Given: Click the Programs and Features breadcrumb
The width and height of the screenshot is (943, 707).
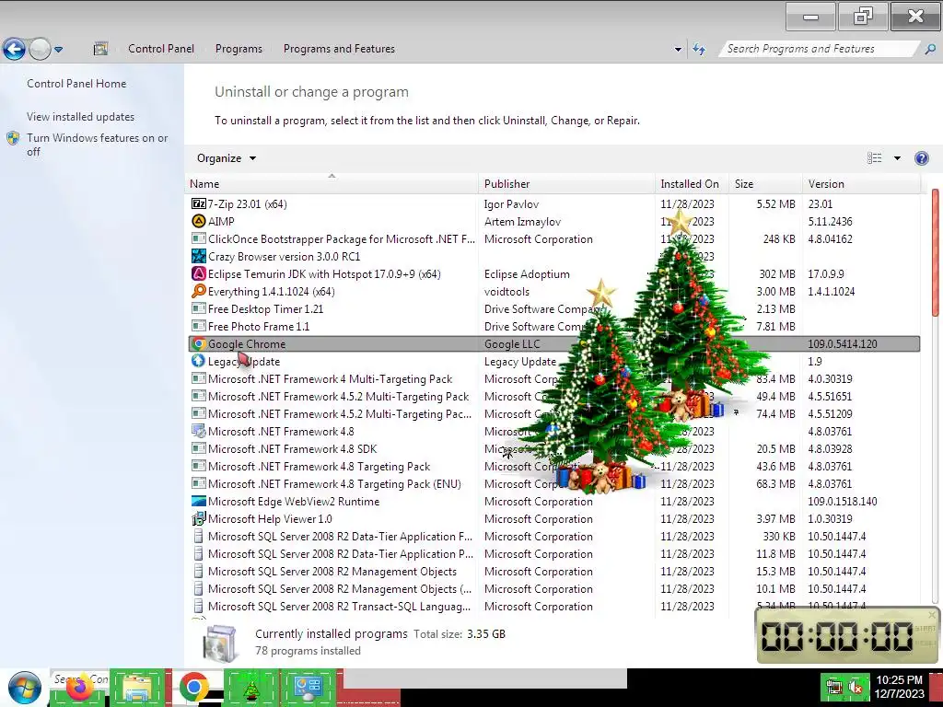Looking at the screenshot, I should pos(339,49).
